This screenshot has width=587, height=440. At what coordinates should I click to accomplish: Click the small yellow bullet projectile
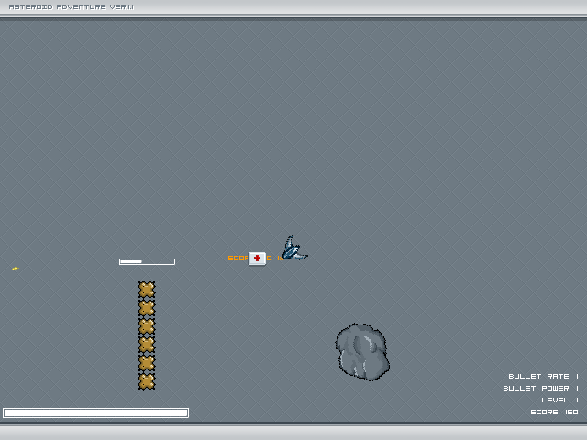[x=15, y=269]
